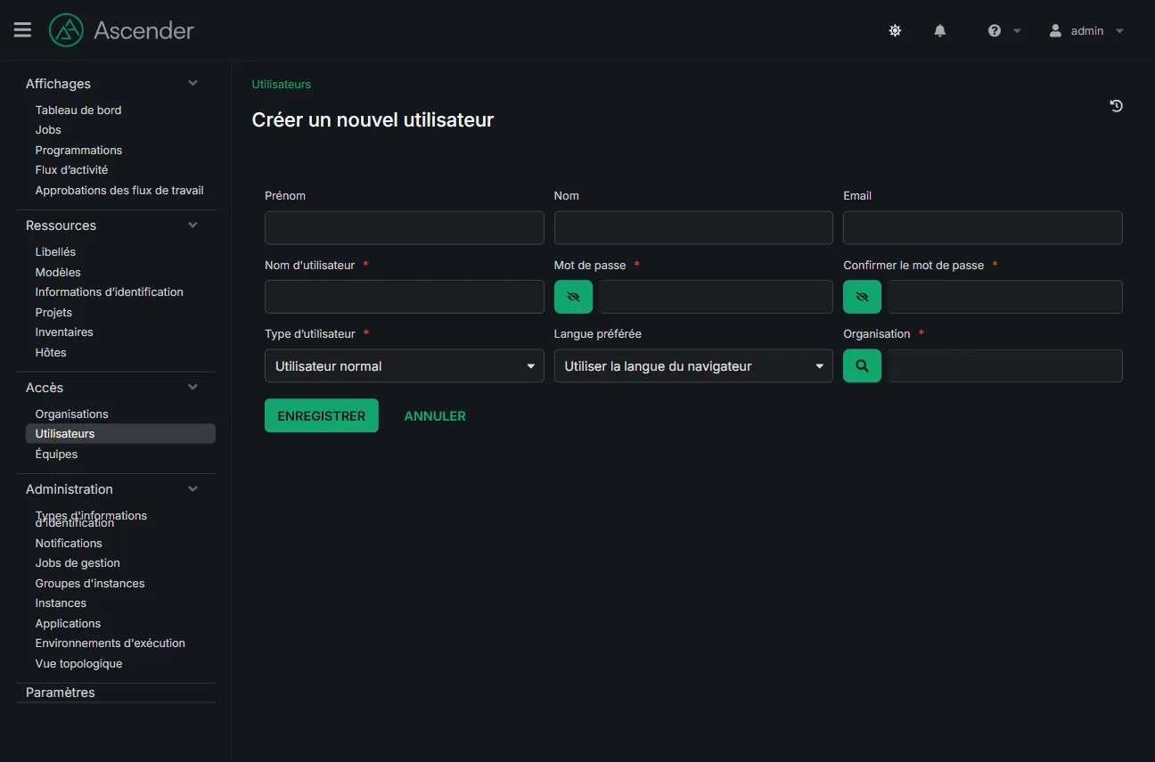
Task: Click the Ascender logo
Action: [121, 30]
